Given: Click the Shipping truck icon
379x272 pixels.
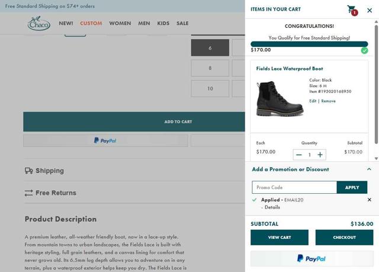Looking at the screenshot, I should (x=29, y=171).
